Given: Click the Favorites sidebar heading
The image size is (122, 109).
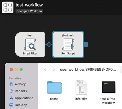Looking at the screenshot, I should point(15,78).
